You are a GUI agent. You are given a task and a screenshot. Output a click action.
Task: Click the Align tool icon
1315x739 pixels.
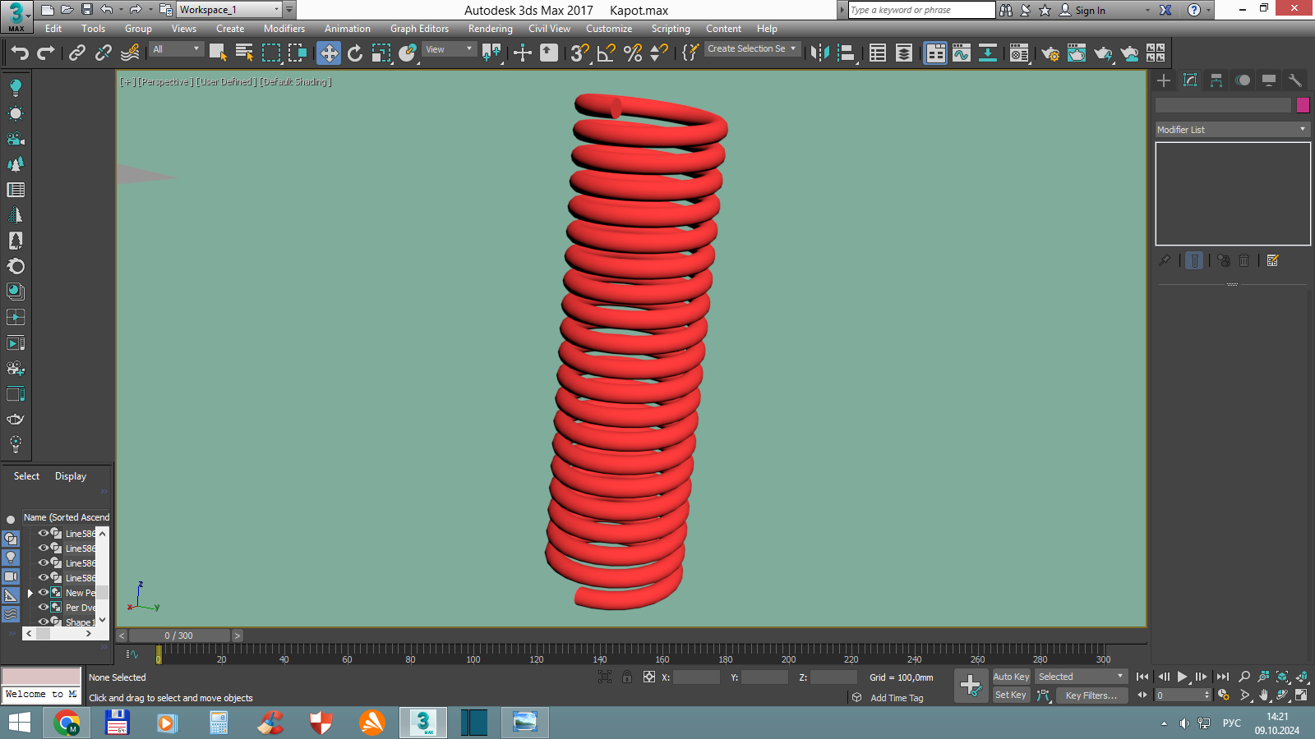pos(846,53)
